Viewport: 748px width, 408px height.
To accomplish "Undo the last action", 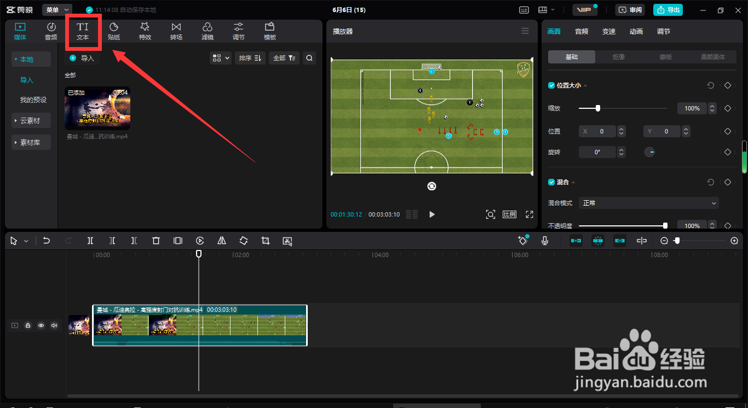I will click(47, 241).
